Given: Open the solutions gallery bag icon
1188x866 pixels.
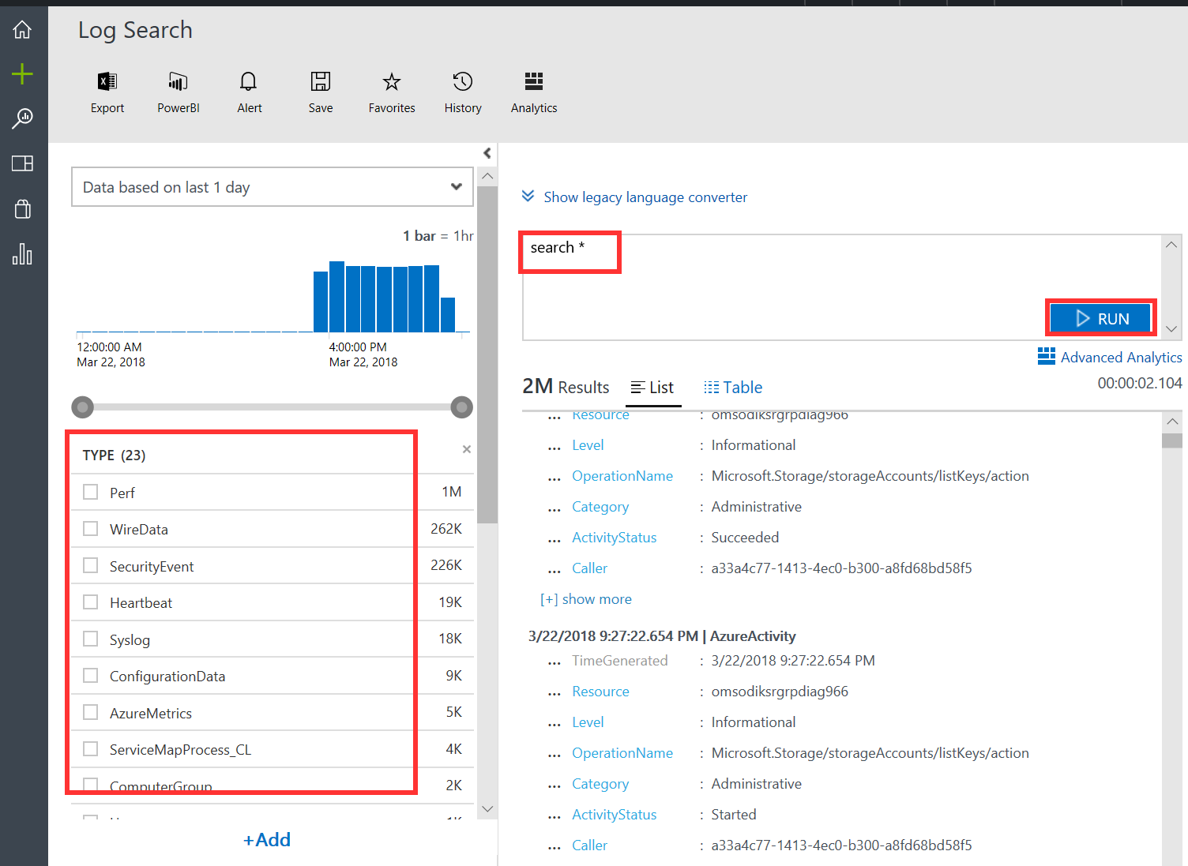Looking at the screenshot, I should pos(22,208).
